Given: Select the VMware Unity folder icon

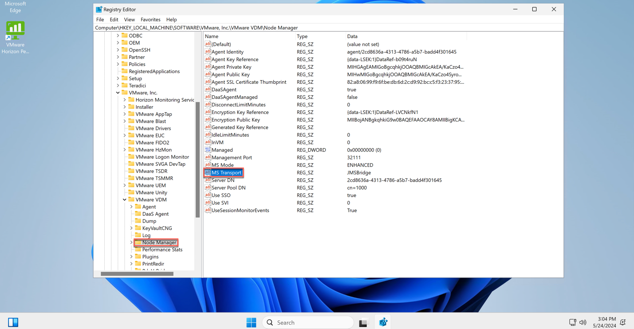Looking at the screenshot, I should 131,192.
